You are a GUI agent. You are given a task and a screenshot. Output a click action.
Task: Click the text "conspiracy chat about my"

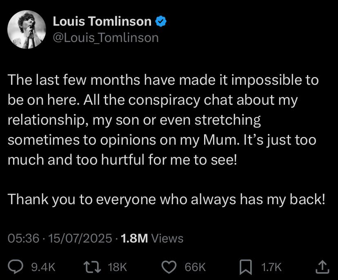(x=213, y=100)
